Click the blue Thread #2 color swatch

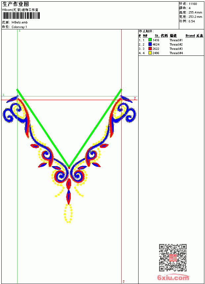[150, 44]
